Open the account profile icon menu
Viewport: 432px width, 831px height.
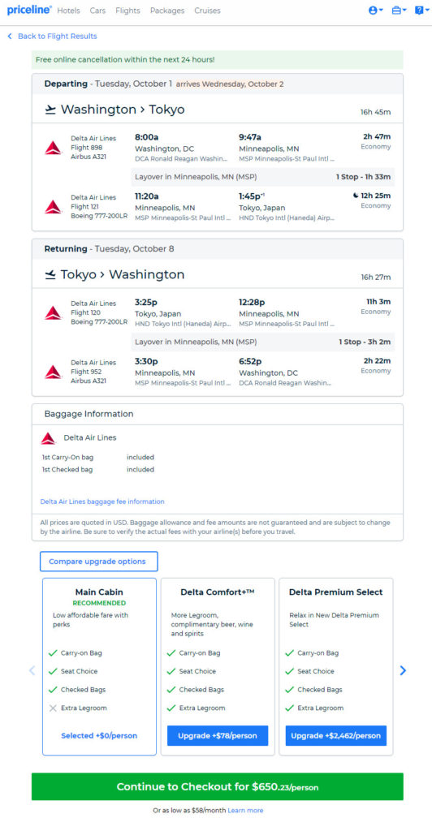click(x=375, y=10)
